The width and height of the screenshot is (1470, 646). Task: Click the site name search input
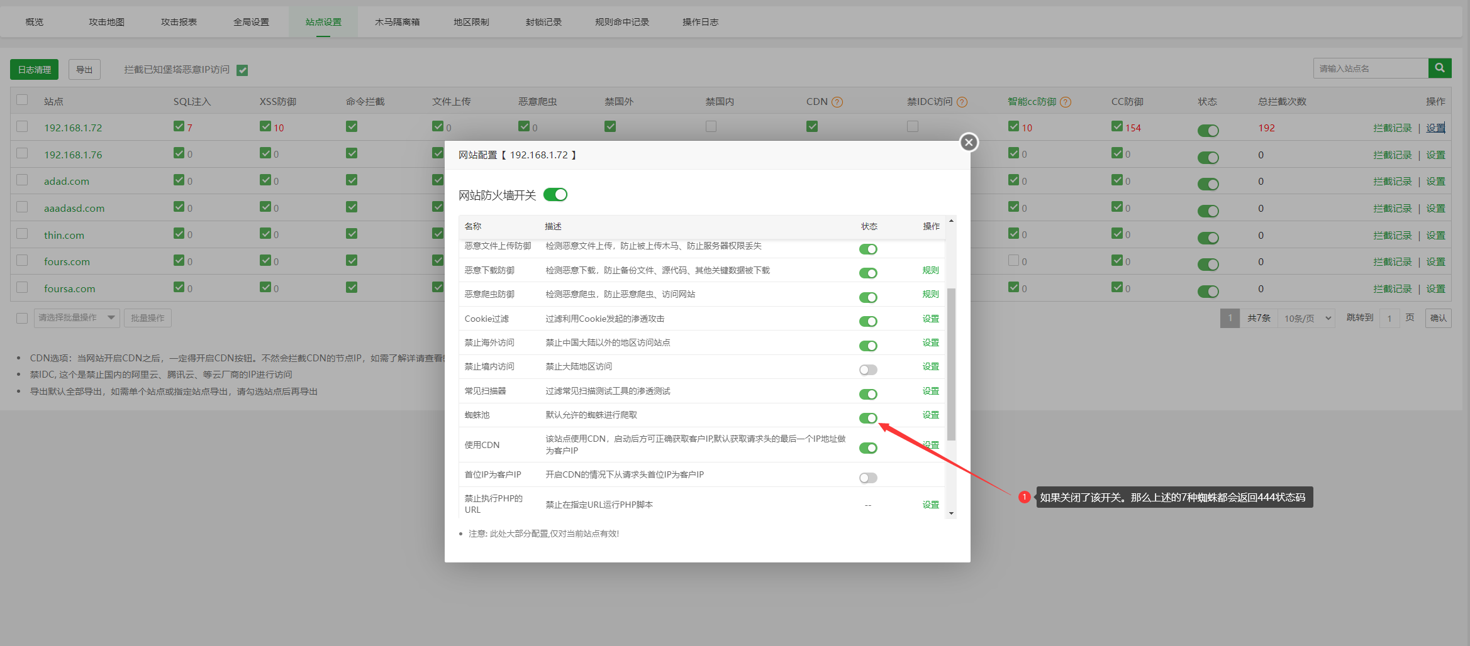(1371, 68)
